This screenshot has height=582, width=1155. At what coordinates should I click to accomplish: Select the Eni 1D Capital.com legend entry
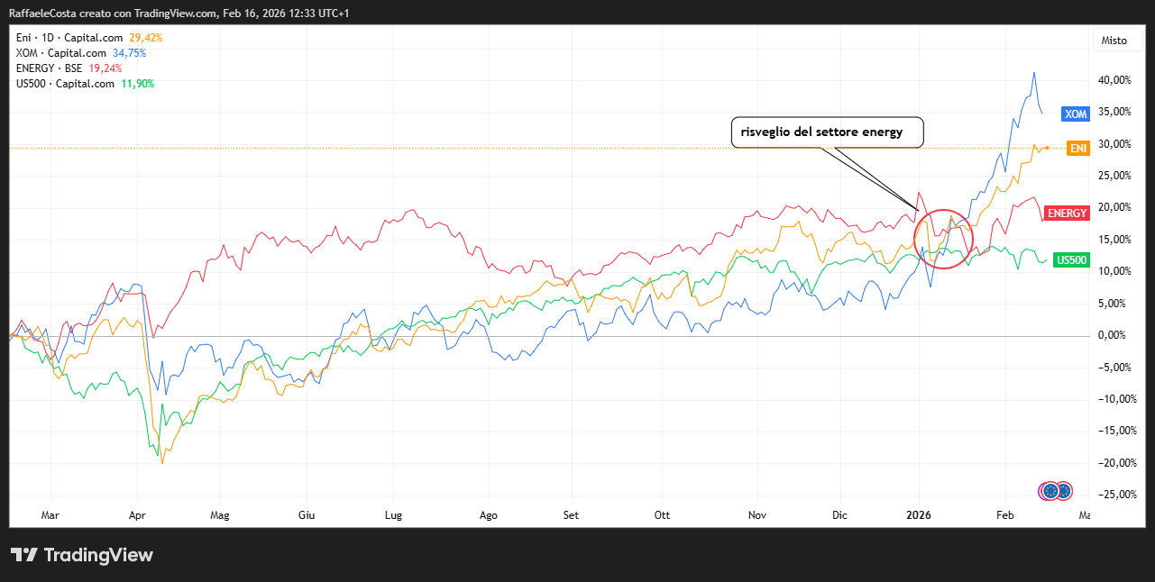(x=69, y=38)
